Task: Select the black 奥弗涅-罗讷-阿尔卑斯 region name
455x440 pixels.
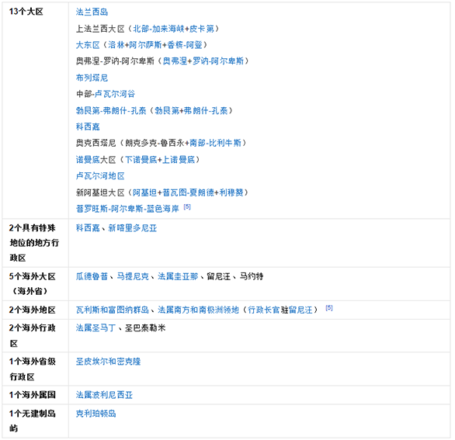Action: pyautogui.click(x=115, y=61)
